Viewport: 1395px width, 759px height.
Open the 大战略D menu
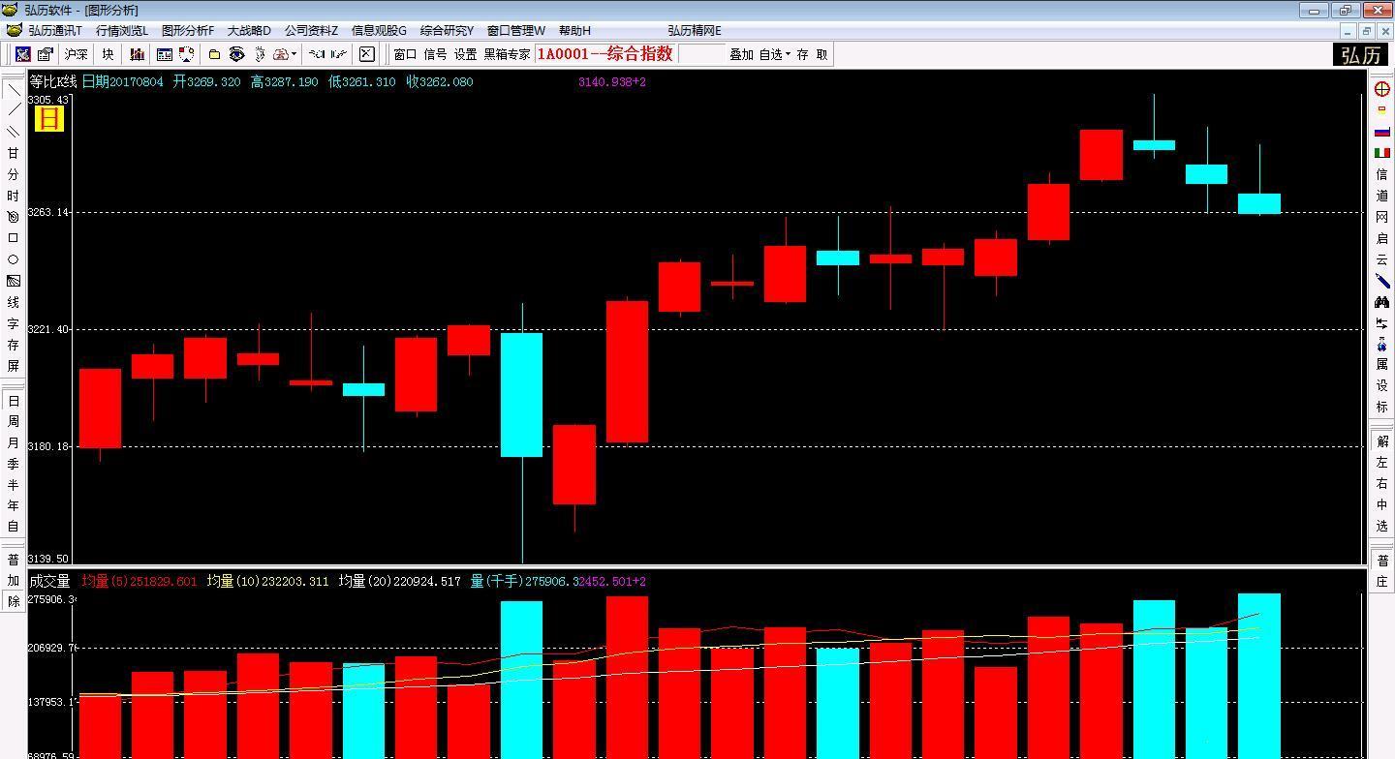[249, 31]
